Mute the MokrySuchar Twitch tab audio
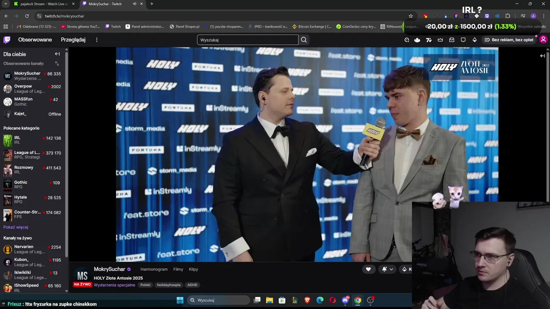 [x=134, y=4]
